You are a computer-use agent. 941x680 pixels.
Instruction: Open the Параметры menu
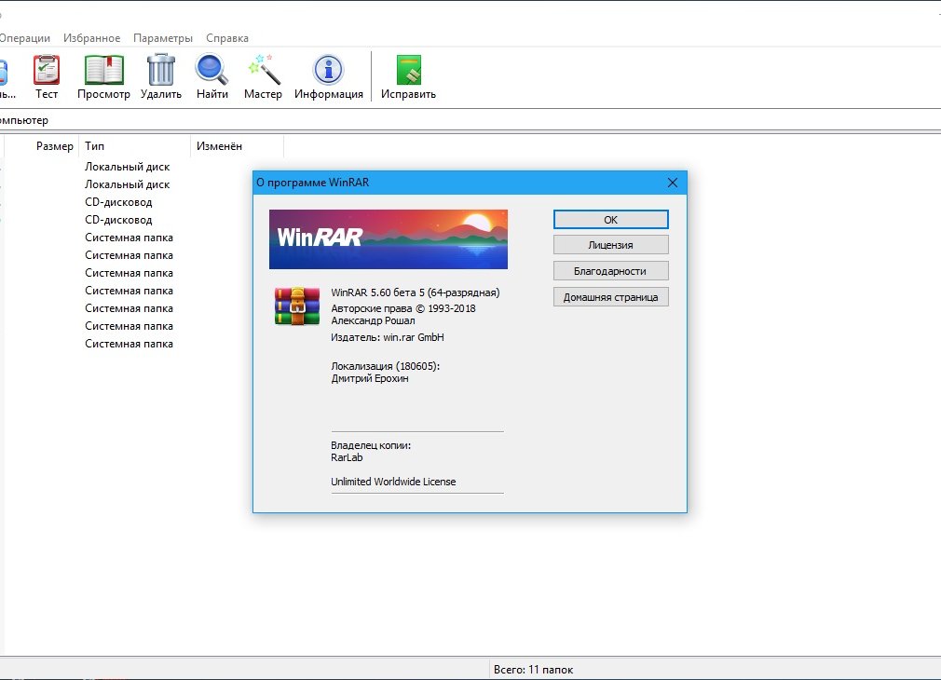pyautogui.click(x=163, y=38)
